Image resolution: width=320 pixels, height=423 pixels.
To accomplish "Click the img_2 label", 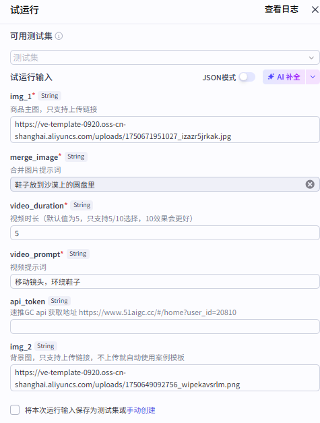I will click(21, 347).
